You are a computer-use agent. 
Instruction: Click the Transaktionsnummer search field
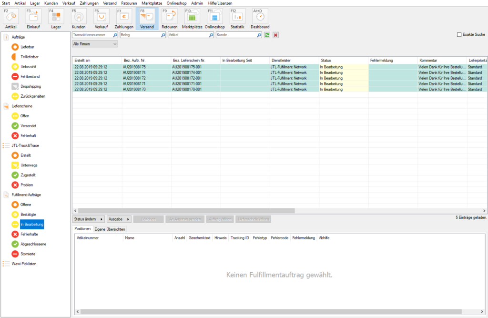pyautogui.click(x=92, y=35)
